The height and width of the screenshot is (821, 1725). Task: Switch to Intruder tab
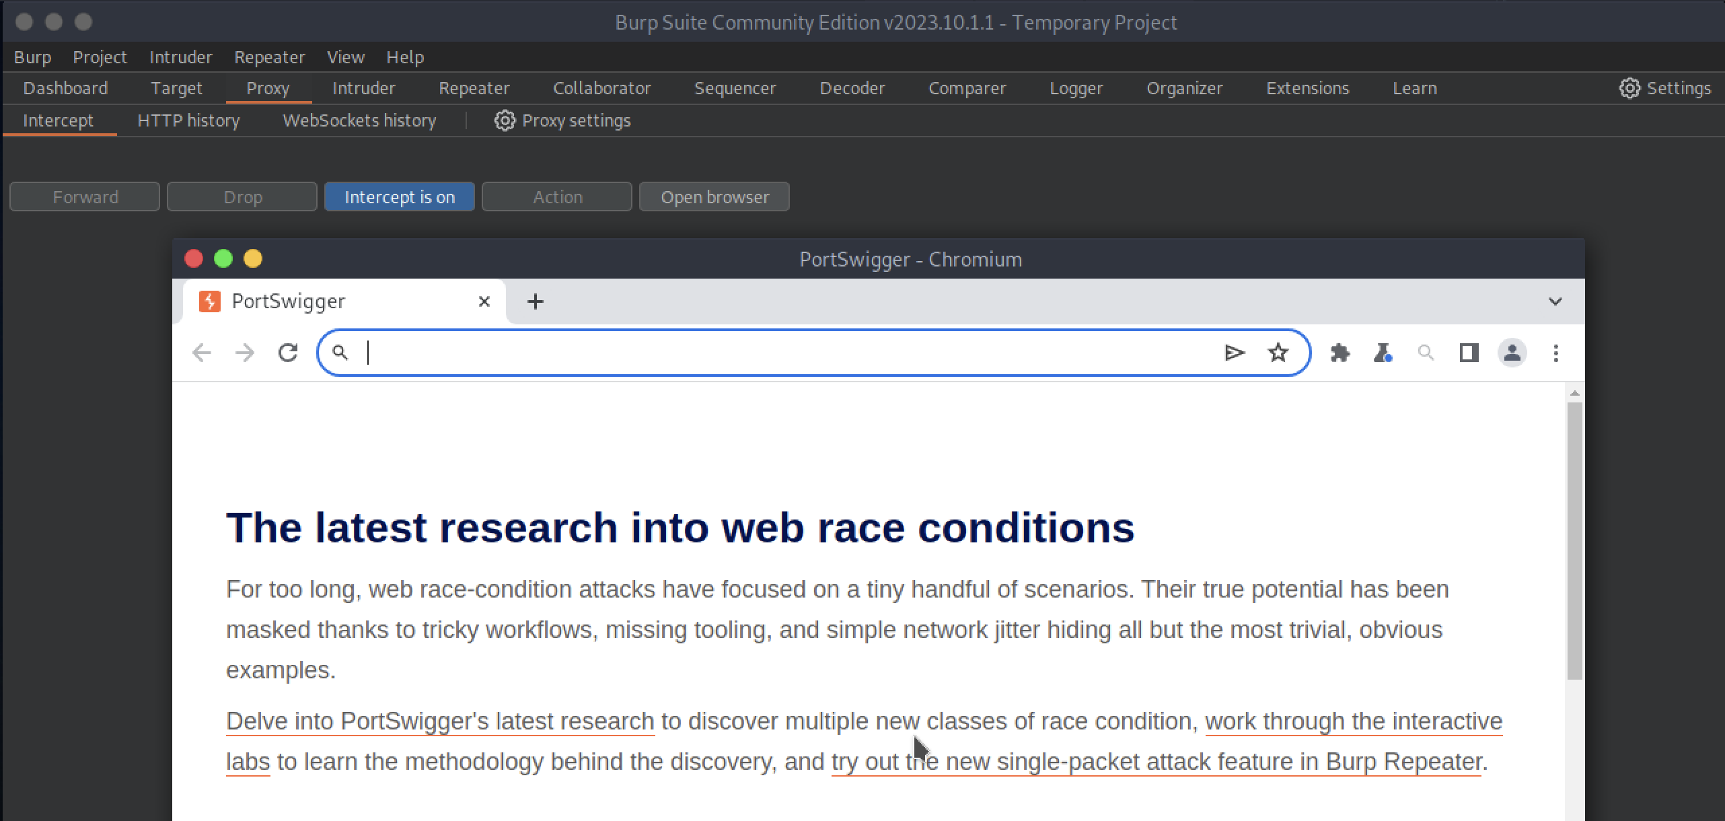pyautogui.click(x=363, y=88)
